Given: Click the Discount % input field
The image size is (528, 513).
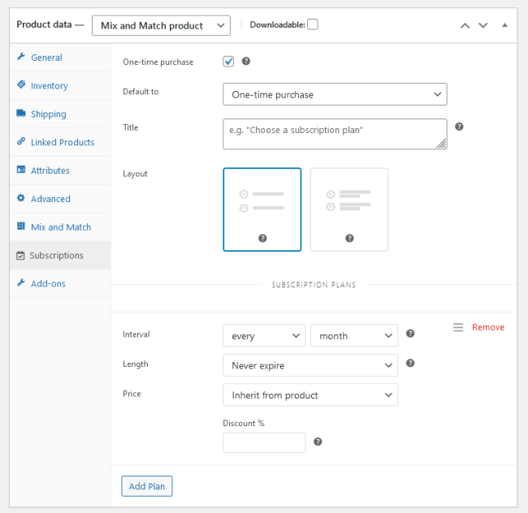Looking at the screenshot, I should coord(264,442).
